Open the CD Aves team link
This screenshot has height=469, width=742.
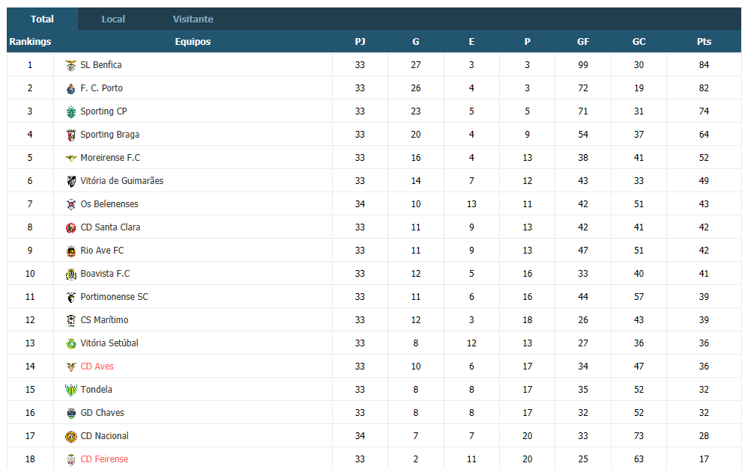(x=97, y=366)
